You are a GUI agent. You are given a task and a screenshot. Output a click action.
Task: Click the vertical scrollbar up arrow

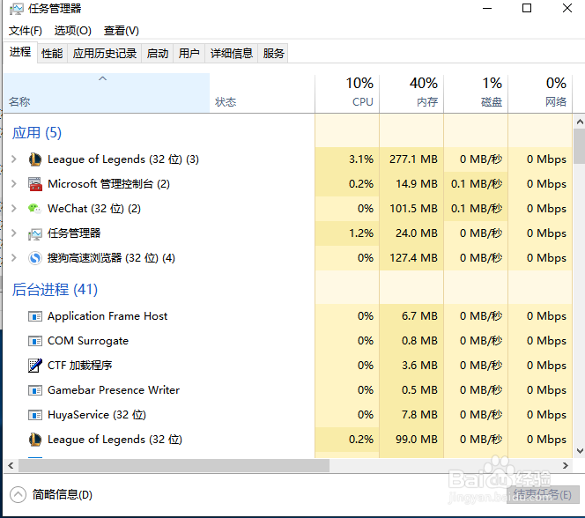click(580, 122)
